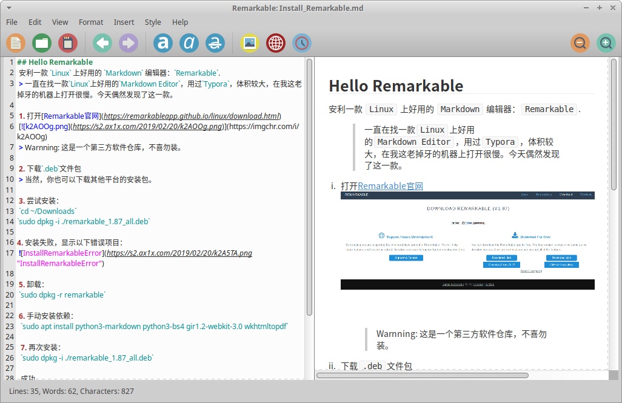Click line 14 'sudo dpkg -i' command
The width and height of the screenshot is (622, 403).
coord(83,221)
